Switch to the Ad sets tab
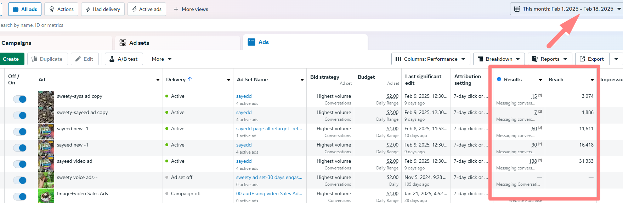The image size is (623, 203). [x=139, y=43]
